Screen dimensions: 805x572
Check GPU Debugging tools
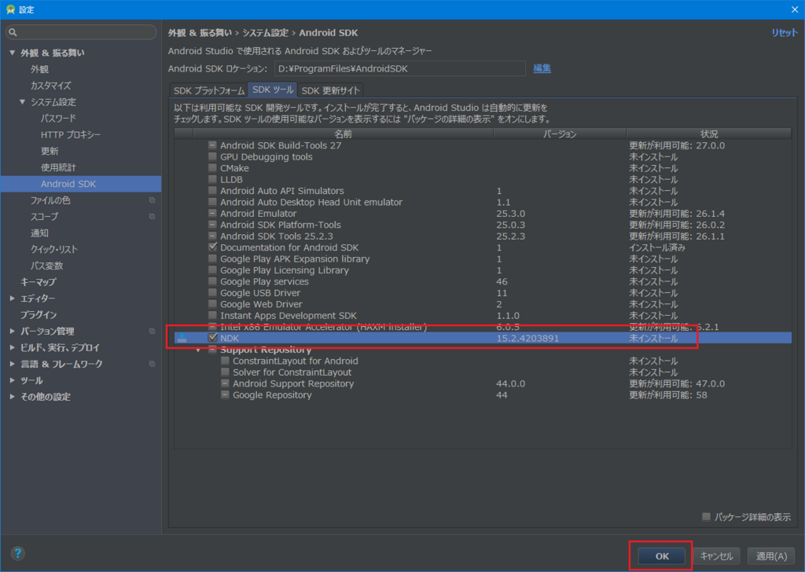point(212,156)
